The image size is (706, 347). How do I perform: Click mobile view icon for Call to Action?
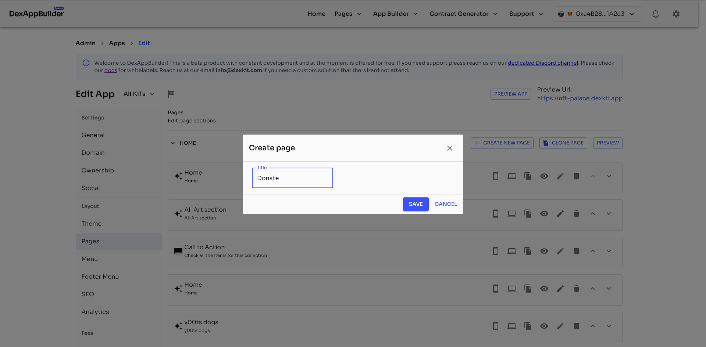(x=495, y=251)
